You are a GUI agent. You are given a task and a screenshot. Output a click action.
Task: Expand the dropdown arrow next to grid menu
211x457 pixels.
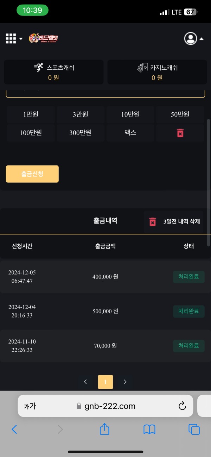tap(20, 39)
